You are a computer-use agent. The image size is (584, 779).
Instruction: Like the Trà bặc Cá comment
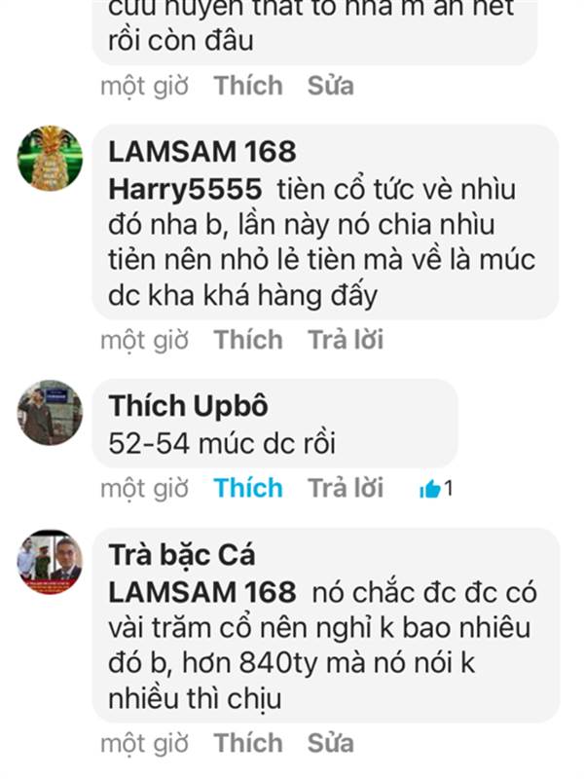tap(248, 743)
